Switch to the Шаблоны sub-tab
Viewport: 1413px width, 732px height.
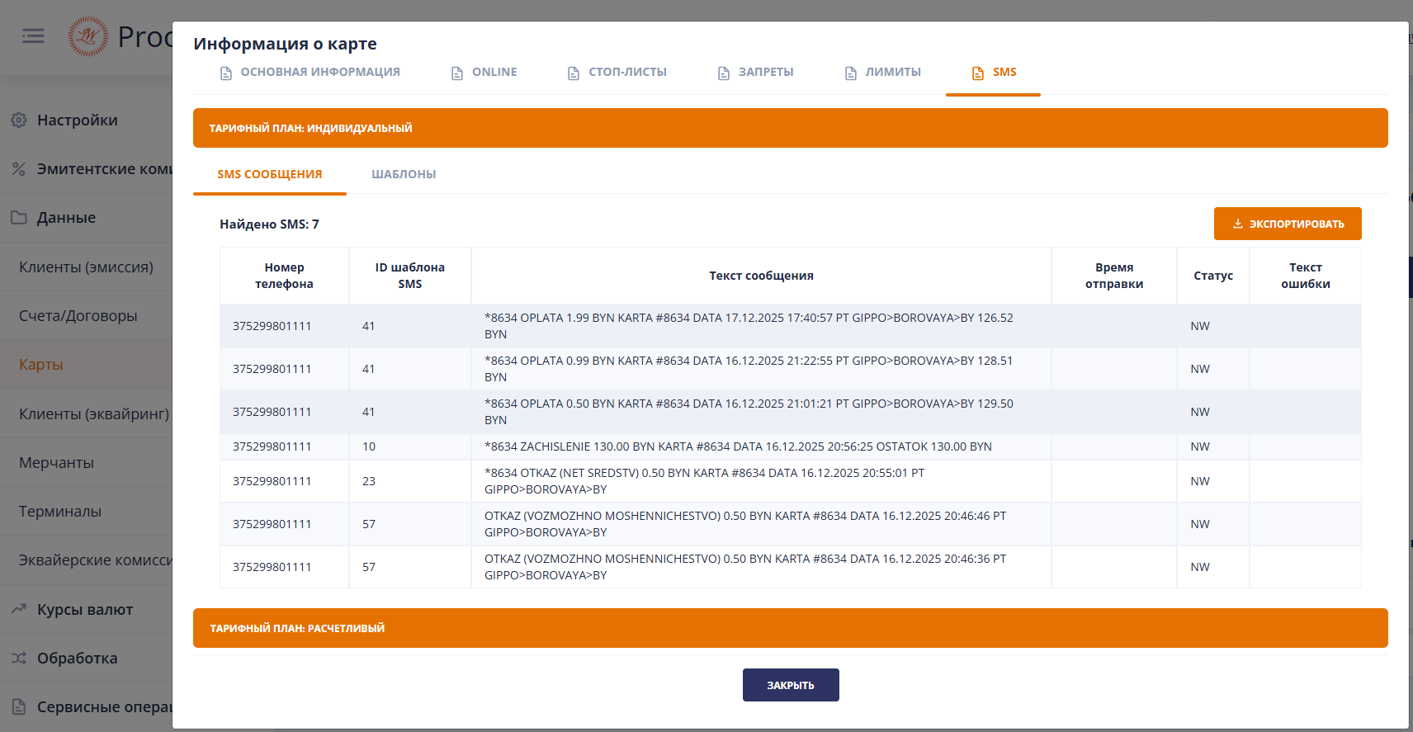click(x=404, y=174)
